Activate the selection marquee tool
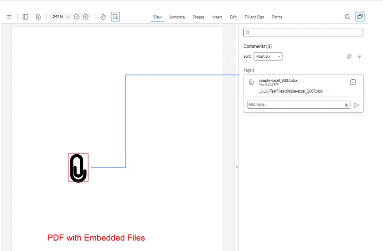Screen dimensions: 383x251 point(115,17)
